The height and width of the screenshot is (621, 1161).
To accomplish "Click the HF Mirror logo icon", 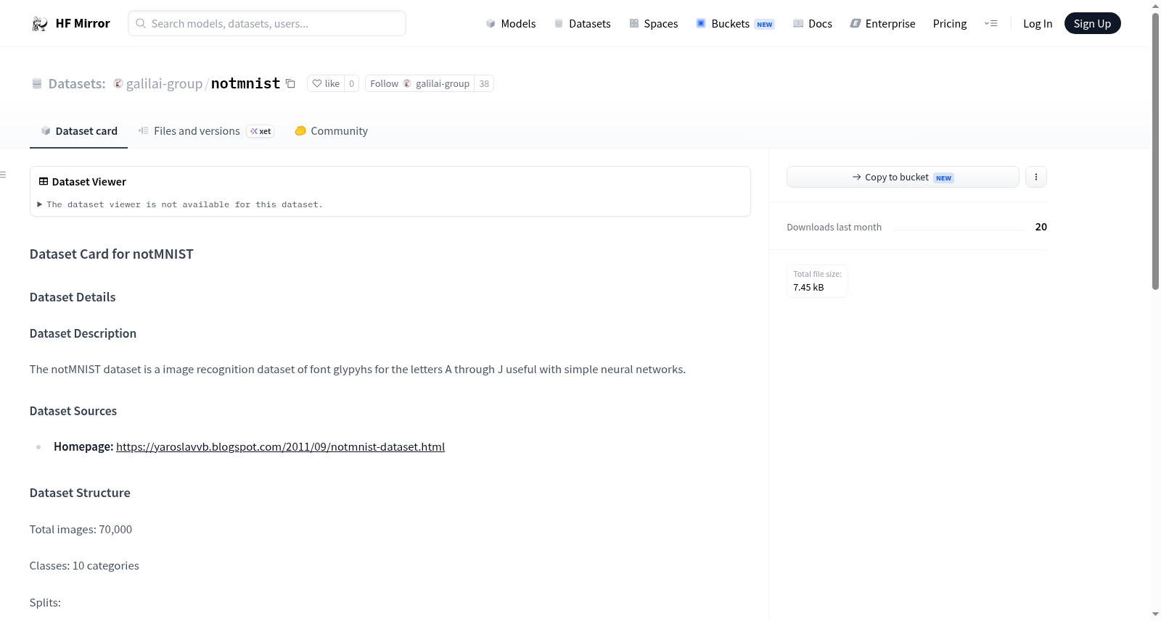I will [40, 24].
